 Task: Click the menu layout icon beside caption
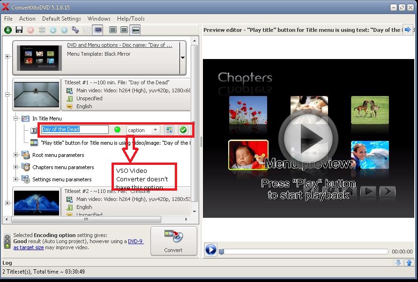click(x=169, y=130)
